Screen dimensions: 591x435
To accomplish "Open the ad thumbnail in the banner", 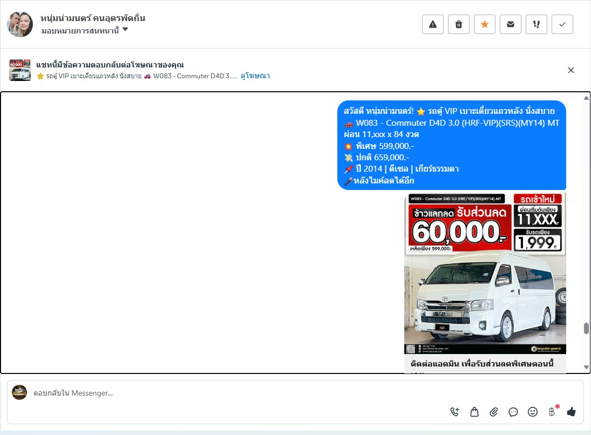I will [20, 70].
